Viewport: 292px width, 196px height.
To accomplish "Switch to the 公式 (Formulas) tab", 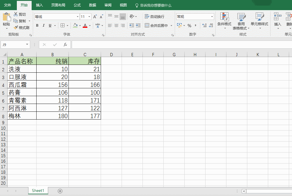I will (x=77, y=5).
